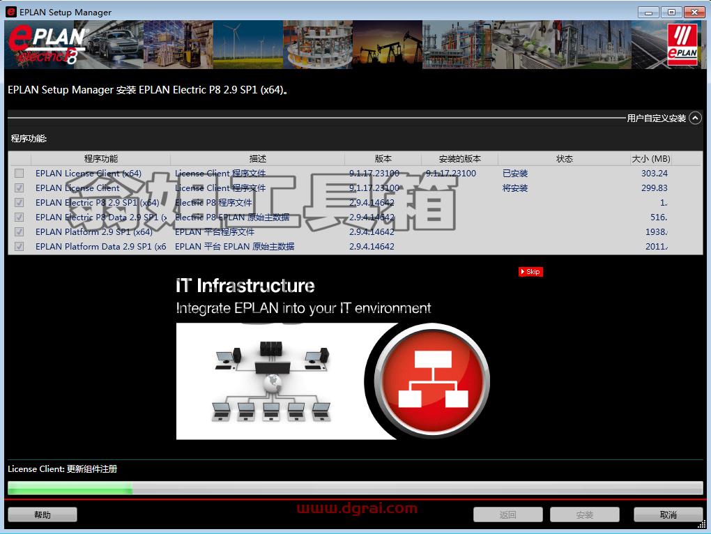
Task: Click the 状态 column header
Action: pyautogui.click(x=564, y=159)
